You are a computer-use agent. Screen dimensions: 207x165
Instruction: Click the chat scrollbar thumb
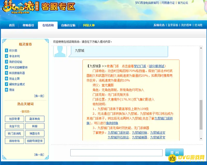tap(201, 115)
